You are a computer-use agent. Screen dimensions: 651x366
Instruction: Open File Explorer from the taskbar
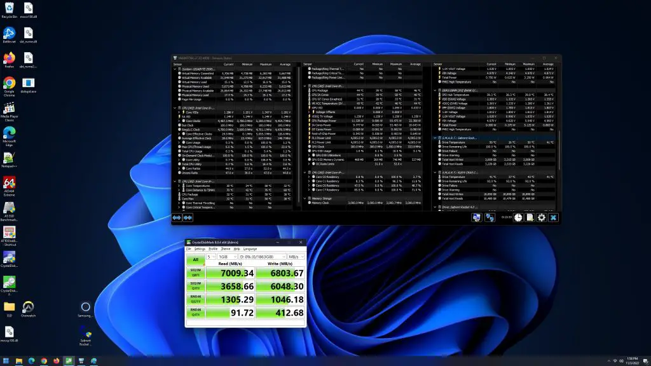18,361
